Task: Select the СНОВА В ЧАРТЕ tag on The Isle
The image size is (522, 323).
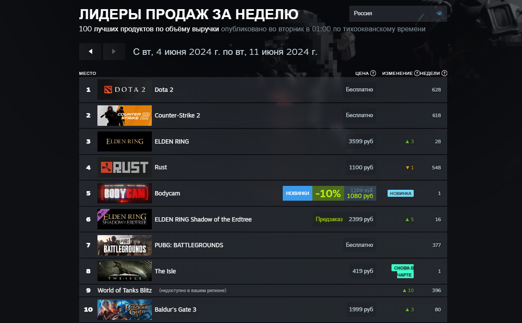Action: [x=402, y=271]
